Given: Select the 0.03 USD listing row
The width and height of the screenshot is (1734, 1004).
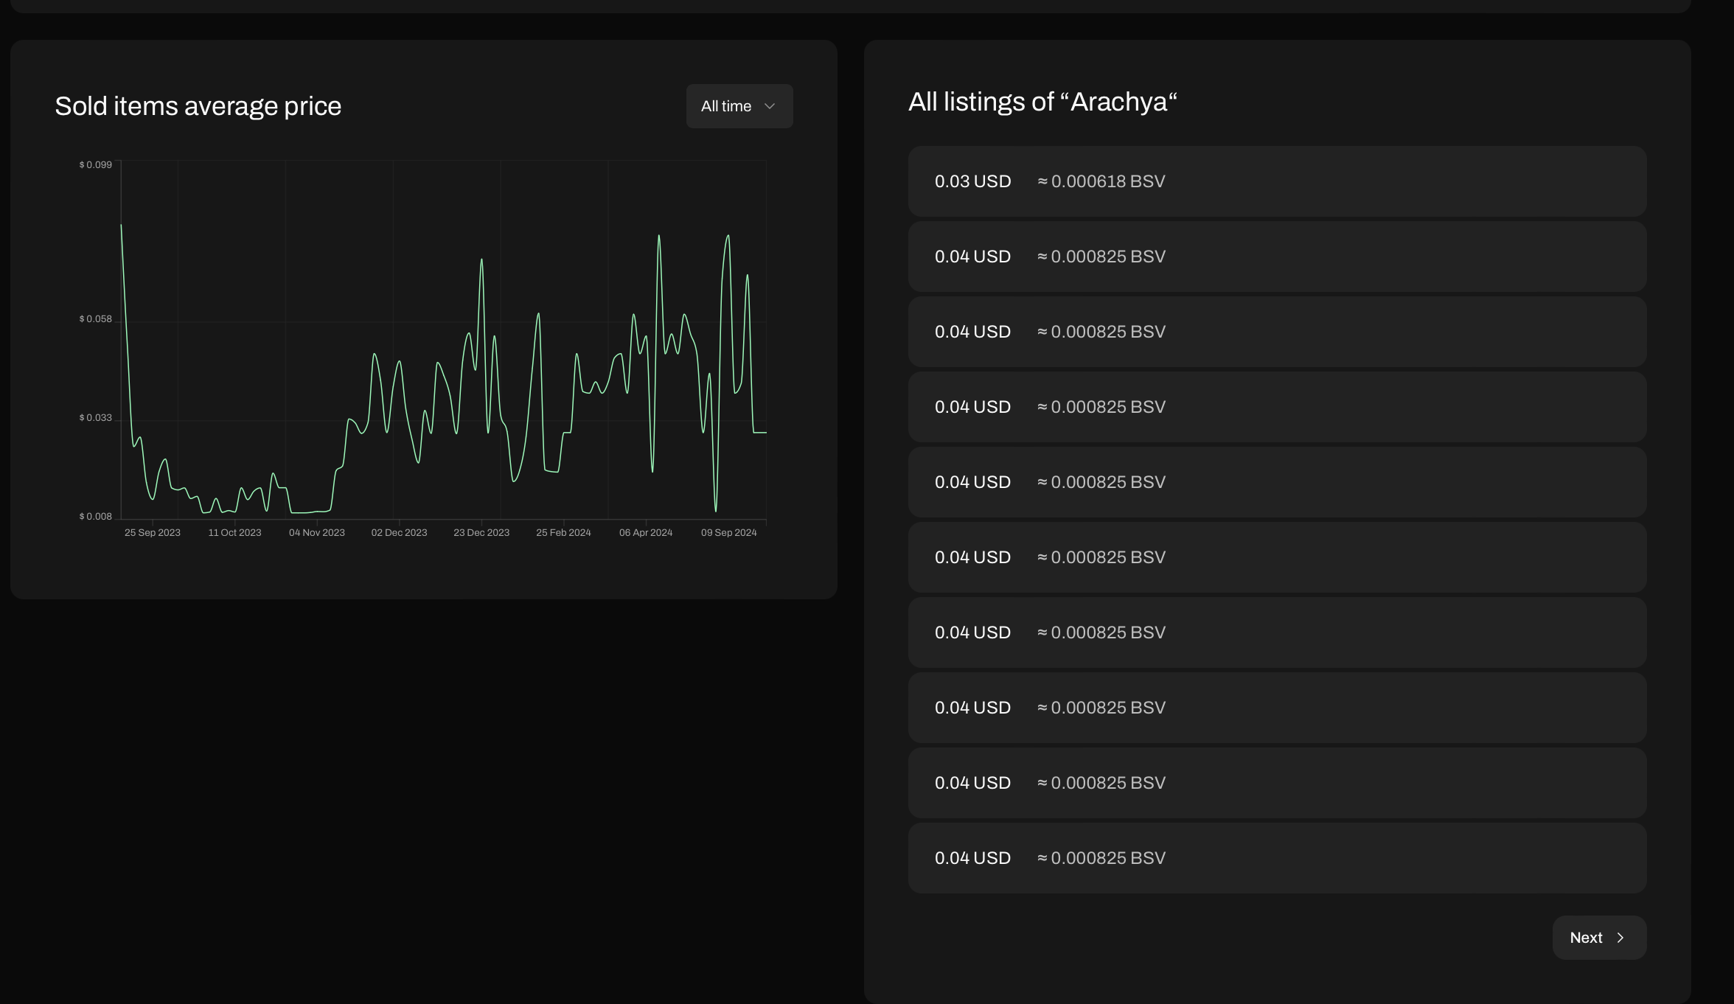Looking at the screenshot, I should click(1277, 181).
